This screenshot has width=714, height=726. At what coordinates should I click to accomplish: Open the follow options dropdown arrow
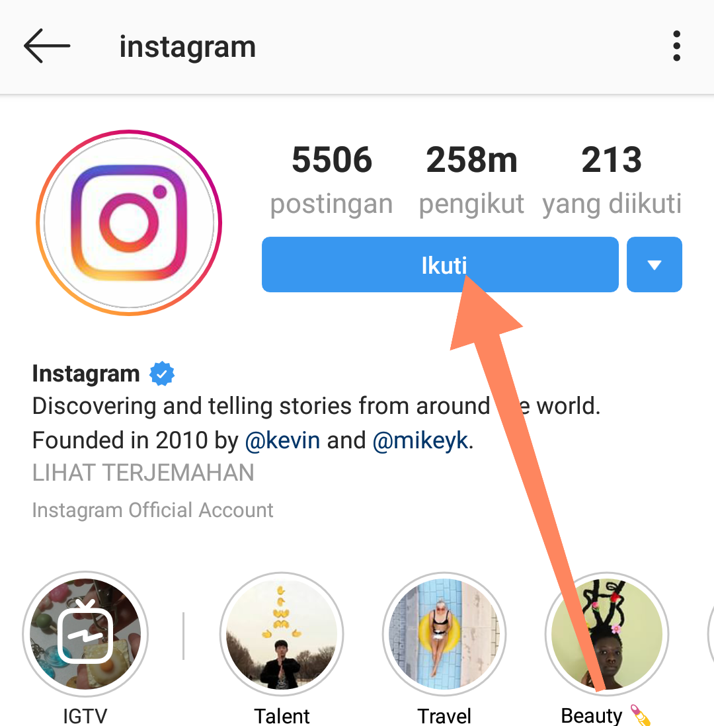pos(653,264)
